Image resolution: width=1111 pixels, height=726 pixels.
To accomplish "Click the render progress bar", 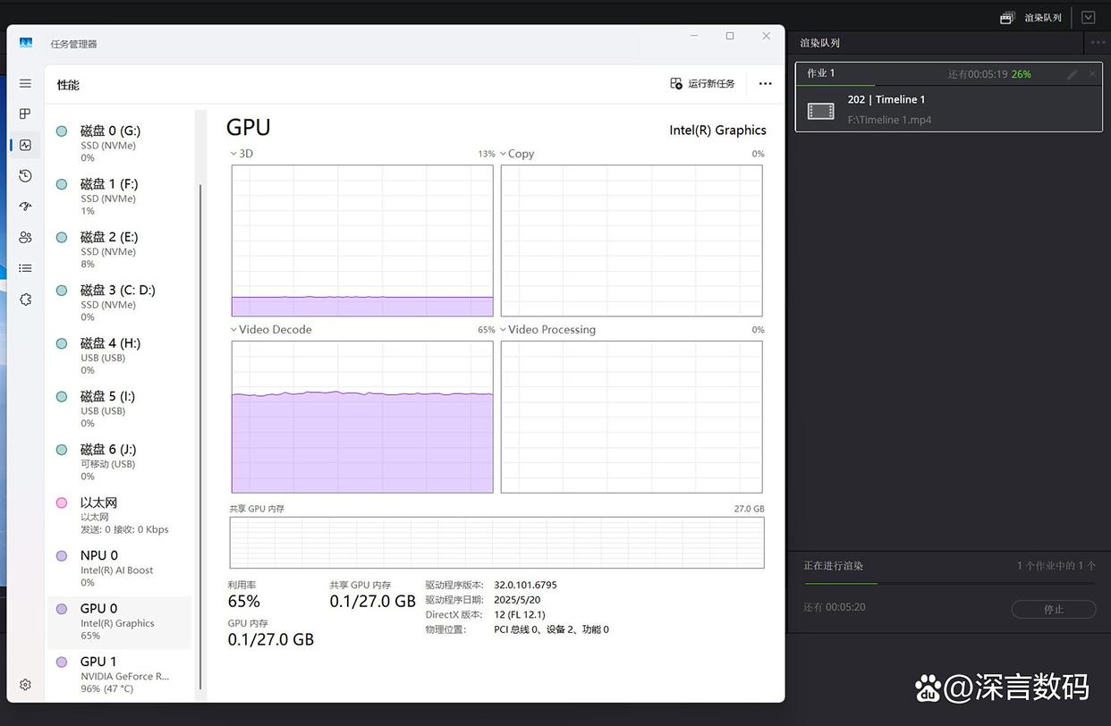I will coord(948,584).
